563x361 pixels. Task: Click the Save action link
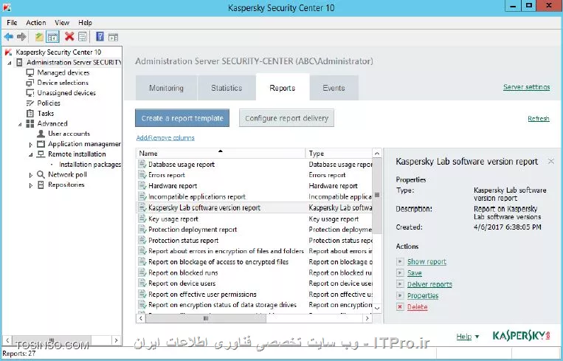pos(415,273)
